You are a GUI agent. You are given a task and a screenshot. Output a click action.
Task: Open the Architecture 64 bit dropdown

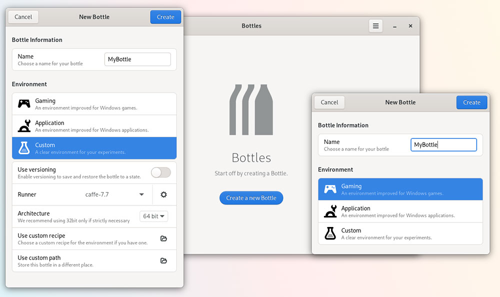153,216
